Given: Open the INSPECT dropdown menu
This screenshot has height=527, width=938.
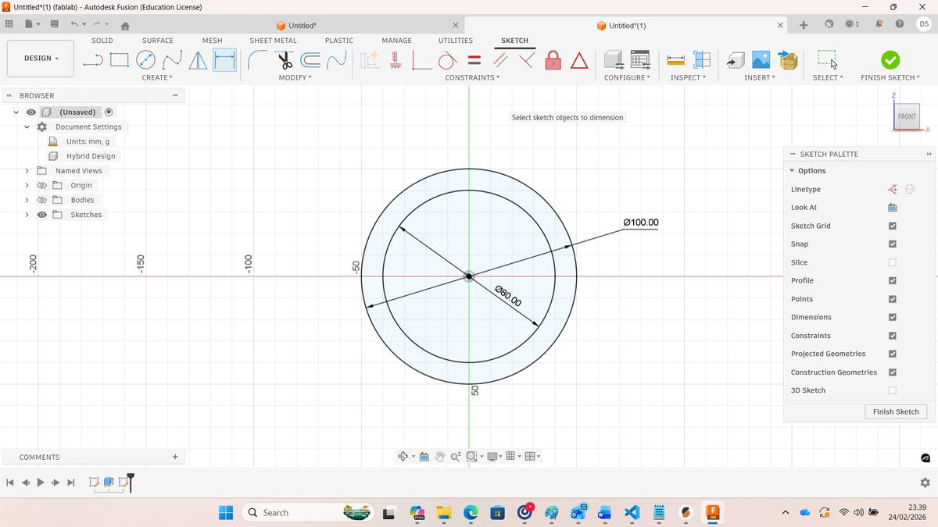Looking at the screenshot, I should coord(688,77).
